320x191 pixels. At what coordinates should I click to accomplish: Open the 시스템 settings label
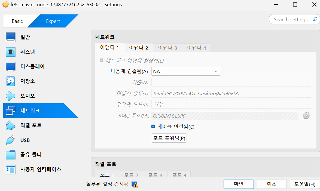(28, 52)
